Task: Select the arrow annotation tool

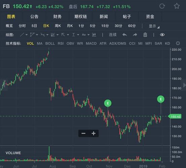Action: tap(63, 35)
